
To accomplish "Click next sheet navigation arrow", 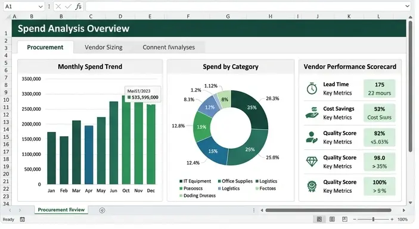I will (x=20, y=210).
